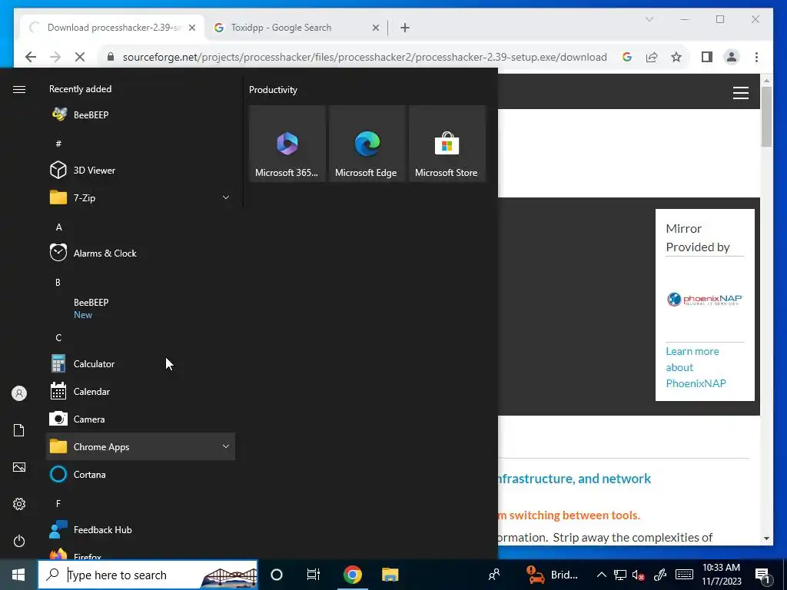The height and width of the screenshot is (590, 787).
Task: Launch 3D Viewer app
Action: pyautogui.click(x=141, y=170)
